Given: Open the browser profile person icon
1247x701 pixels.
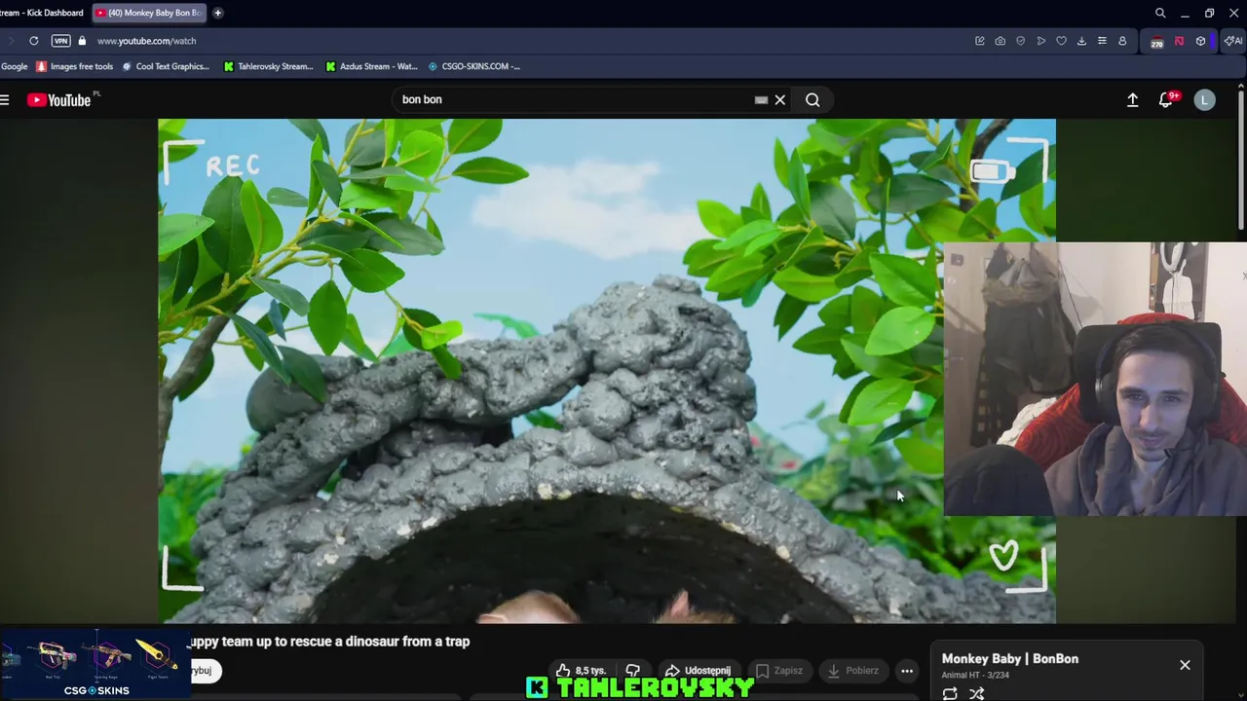Looking at the screenshot, I should click(x=1122, y=41).
